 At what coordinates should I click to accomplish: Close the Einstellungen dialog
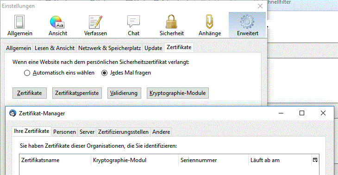click(260, 6)
